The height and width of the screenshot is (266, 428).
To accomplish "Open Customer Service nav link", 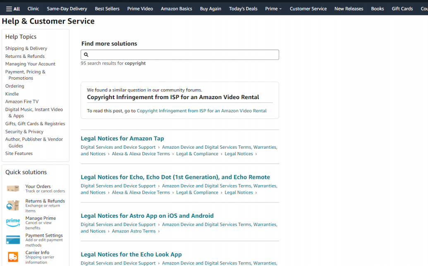I will (308, 9).
